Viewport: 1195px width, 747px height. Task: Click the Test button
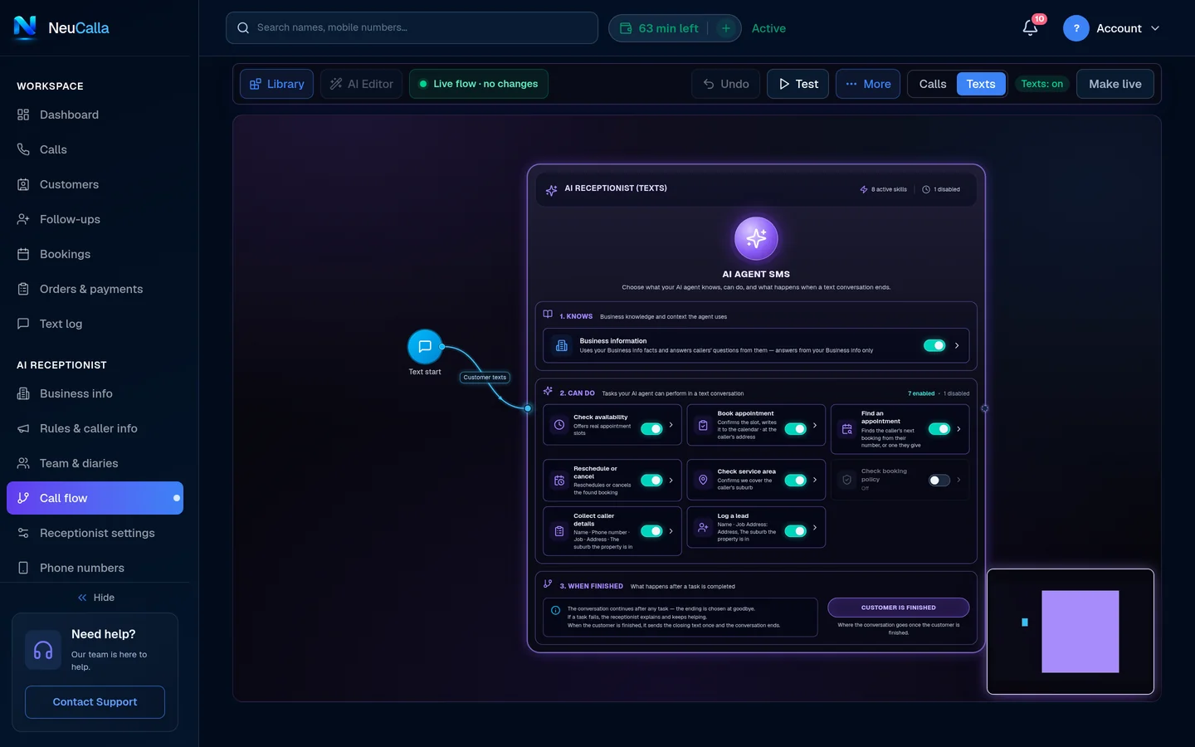point(797,84)
